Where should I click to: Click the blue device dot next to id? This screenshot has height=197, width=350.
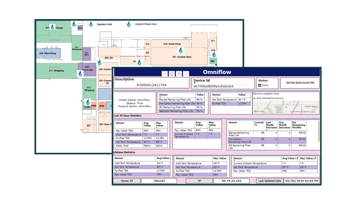pos(257,98)
